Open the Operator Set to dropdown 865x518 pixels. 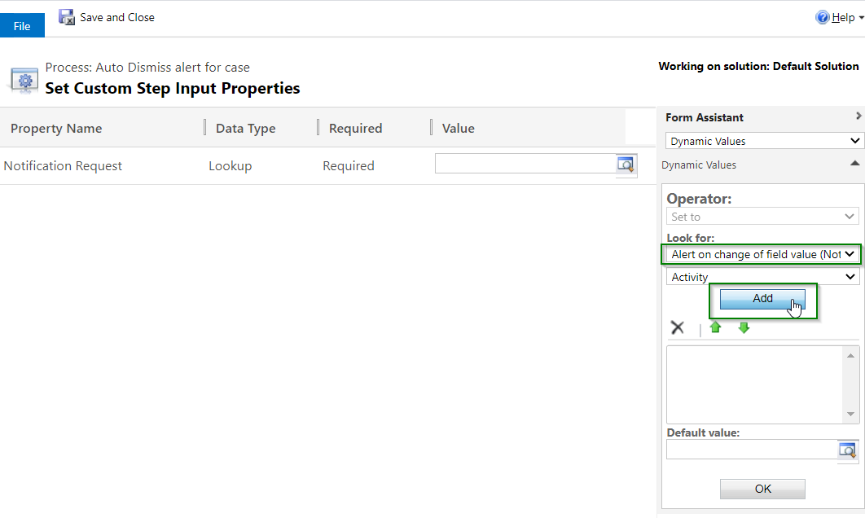pyautogui.click(x=762, y=217)
